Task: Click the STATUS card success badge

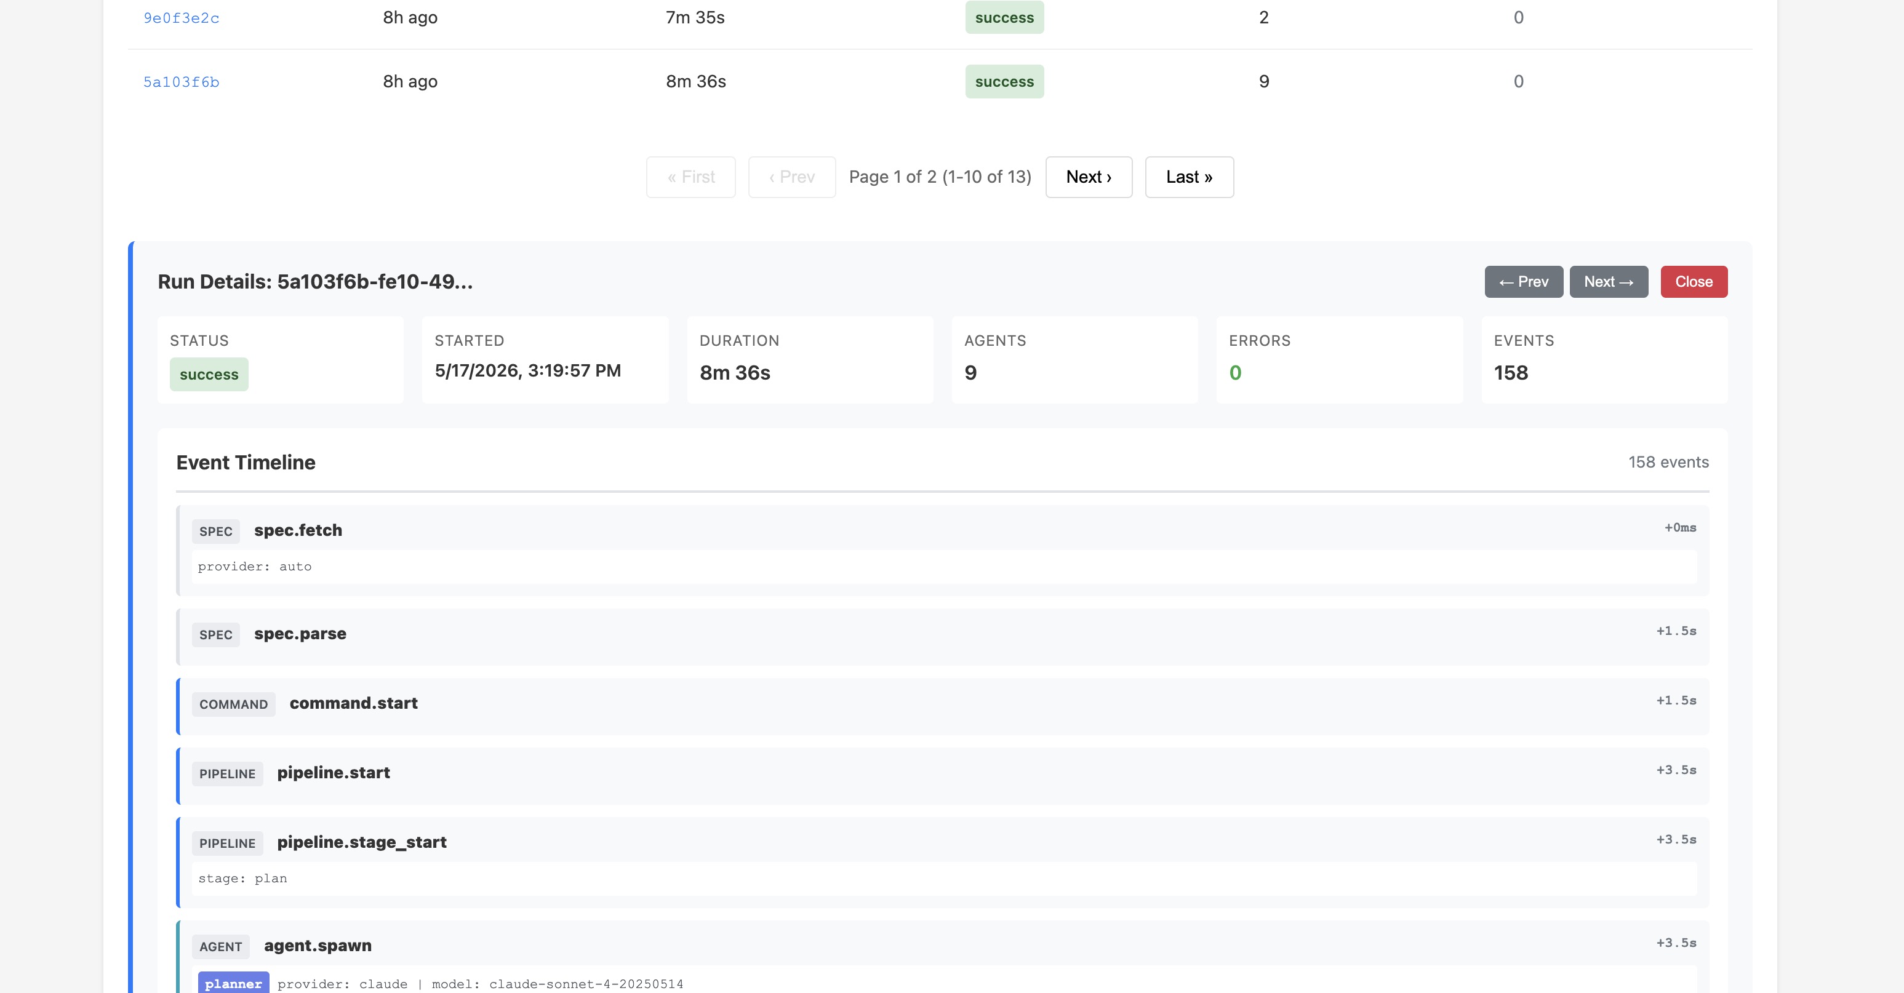Action: tap(209, 375)
